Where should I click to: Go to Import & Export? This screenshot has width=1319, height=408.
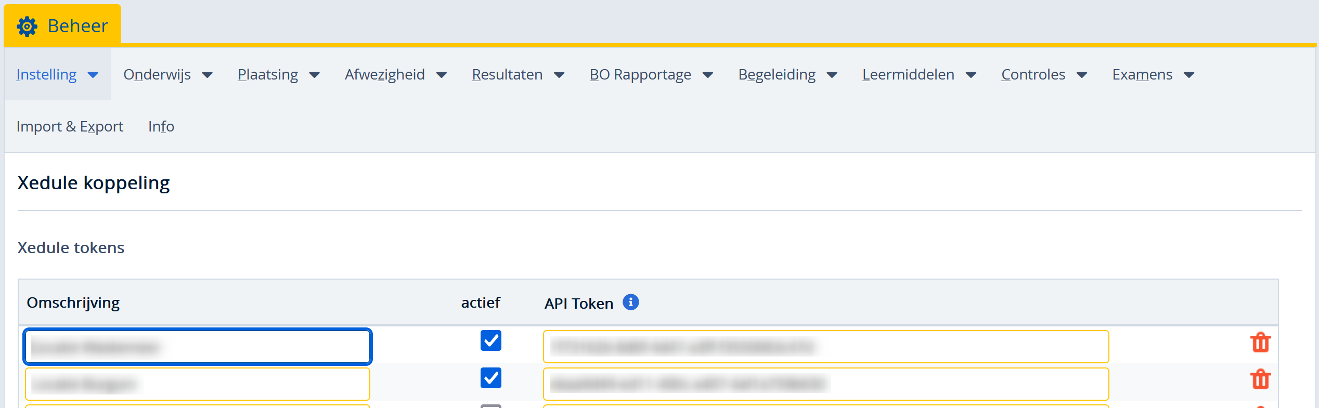pyautogui.click(x=70, y=126)
